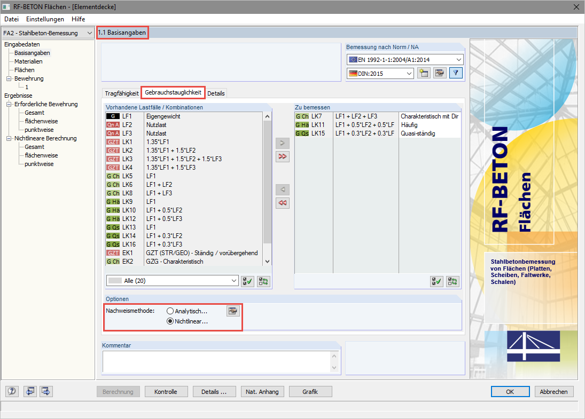Image resolution: width=585 pixels, height=419 pixels.
Task: Select LK3 row 1.35*LF1 + 1.5*LF2 + 1.5*LF3
Action: point(184,159)
